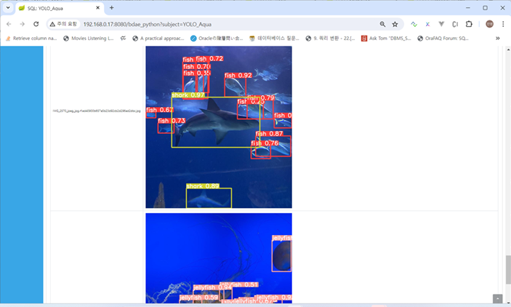The image size is (511, 307).
Task: Click the shark detection result image
Action: coord(218,127)
